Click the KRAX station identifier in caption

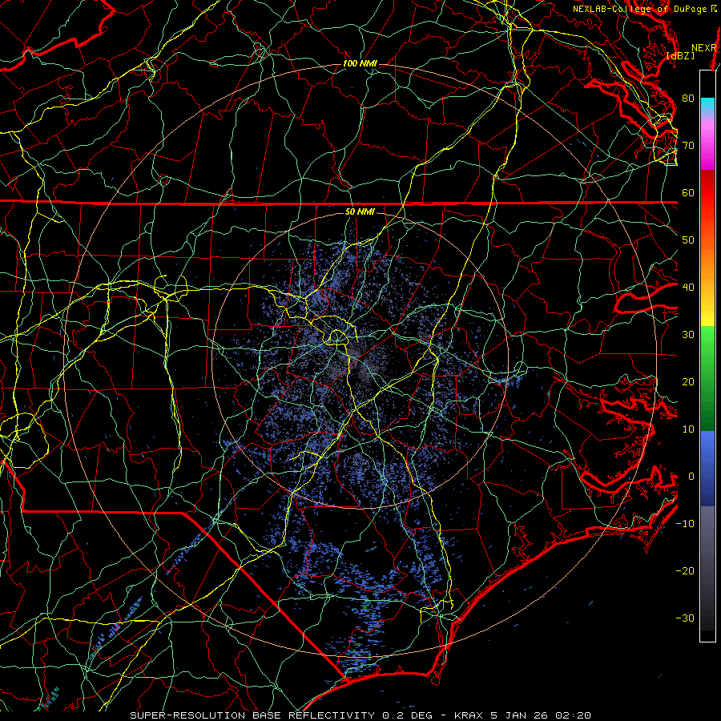pos(469,715)
